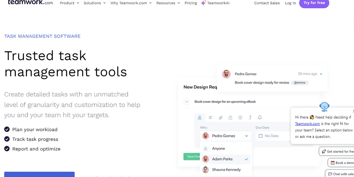
Task: Click the assignee person icon tab
Action: click(x=199, y=117)
